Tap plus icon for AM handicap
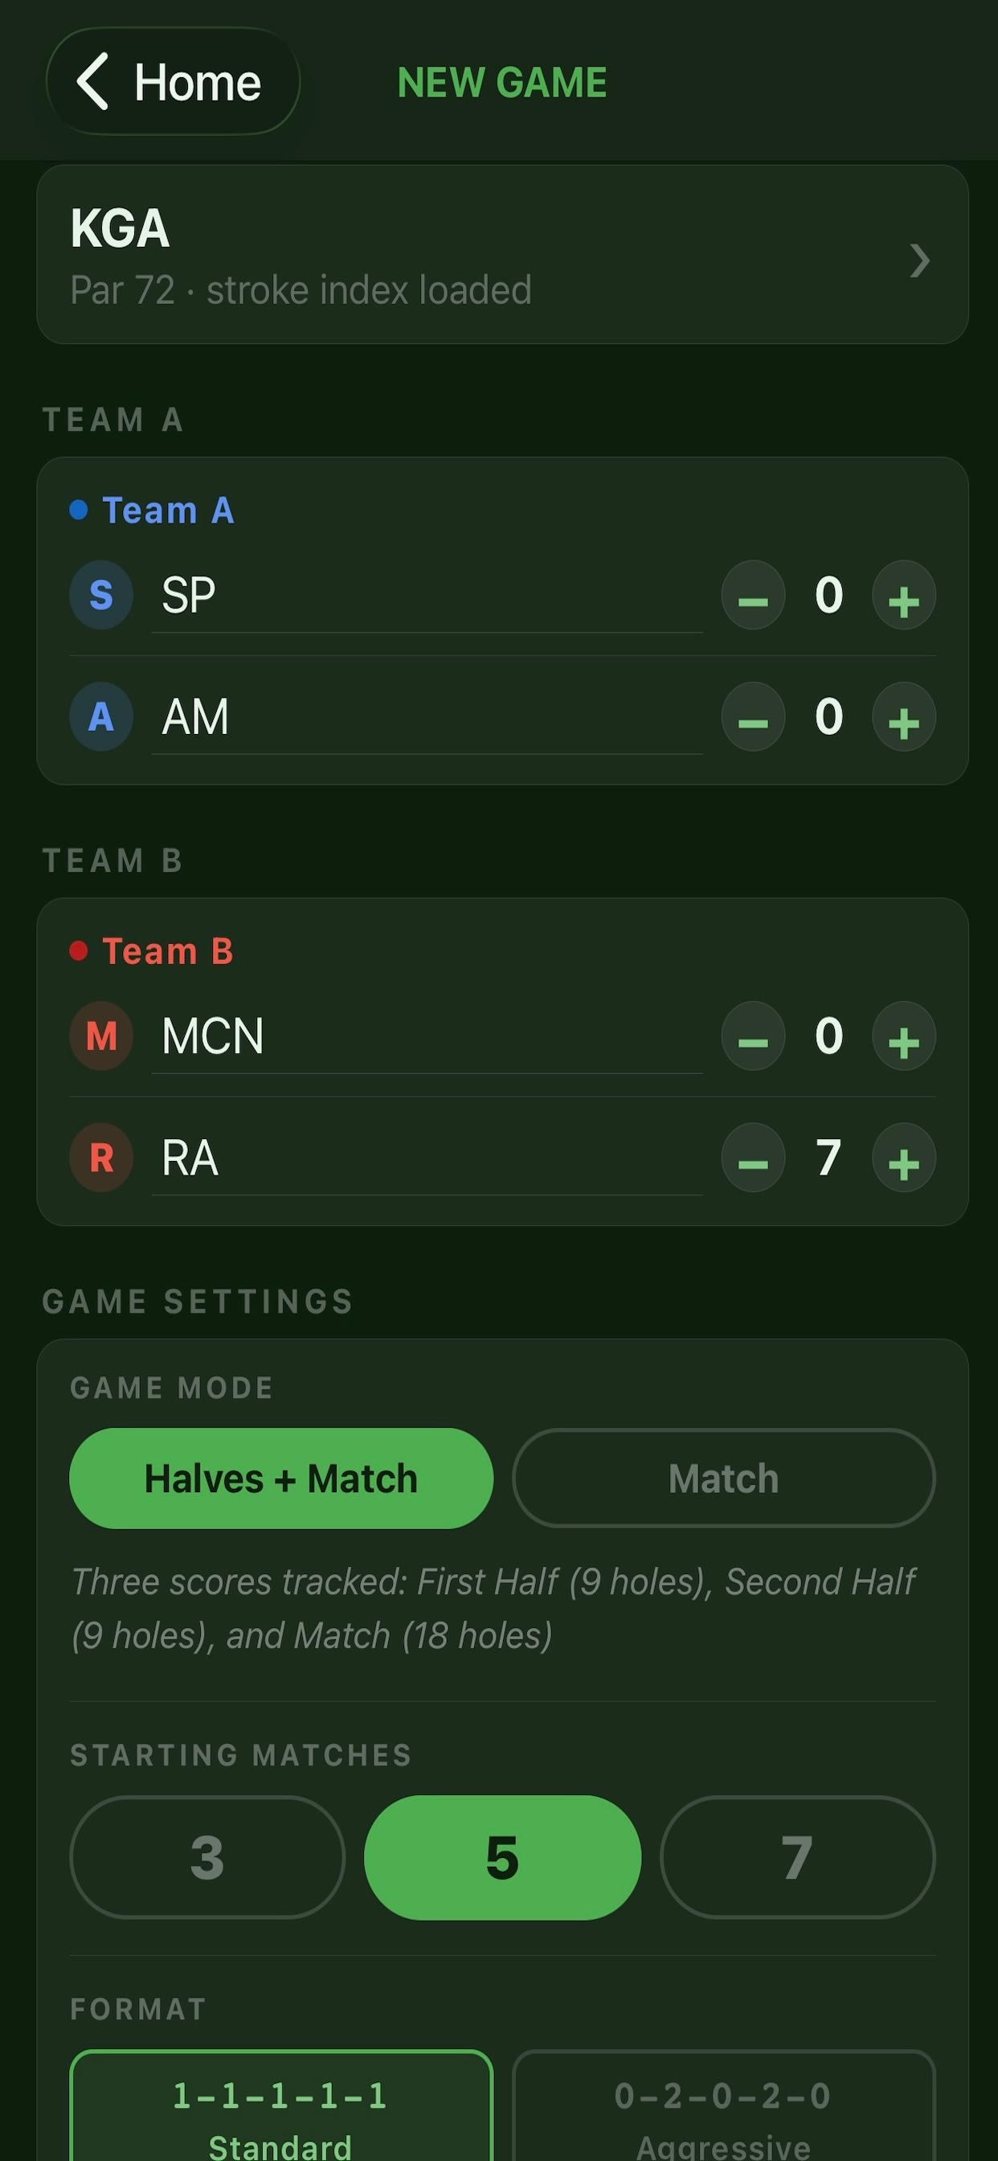The image size is (998, 2161). 903,716
